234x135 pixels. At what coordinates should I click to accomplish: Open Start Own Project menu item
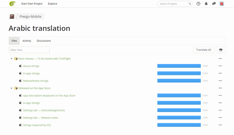32,4
